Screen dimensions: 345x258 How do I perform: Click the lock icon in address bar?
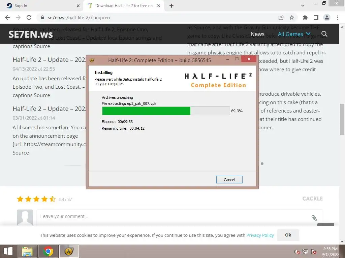point(42,17)
